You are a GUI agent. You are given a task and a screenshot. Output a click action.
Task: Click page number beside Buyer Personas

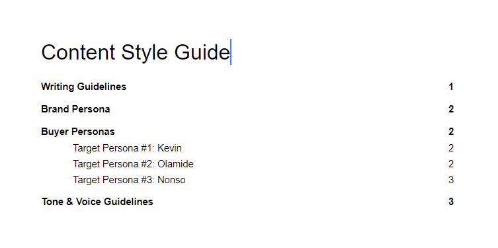[x=451, y=132]
